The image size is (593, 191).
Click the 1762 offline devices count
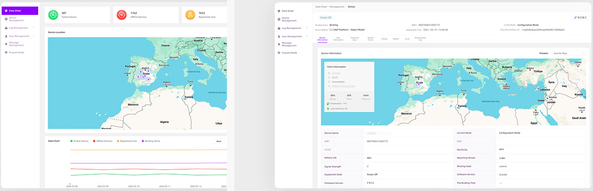pyautogui.click(x=134, y=13)
